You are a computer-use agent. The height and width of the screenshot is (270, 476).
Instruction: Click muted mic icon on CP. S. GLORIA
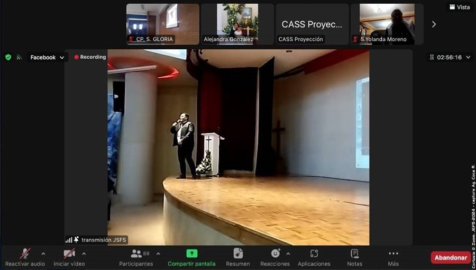click(131, 39)
